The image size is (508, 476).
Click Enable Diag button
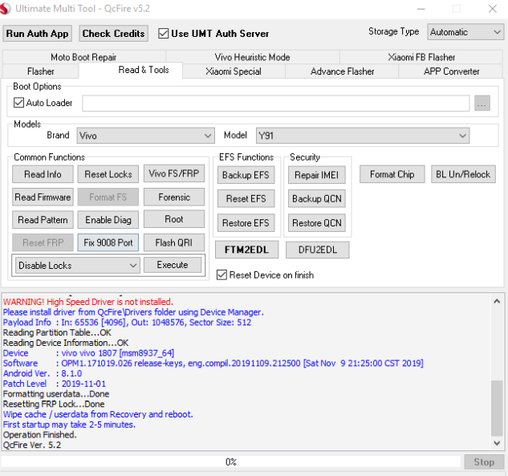click(x=108, y=220)
